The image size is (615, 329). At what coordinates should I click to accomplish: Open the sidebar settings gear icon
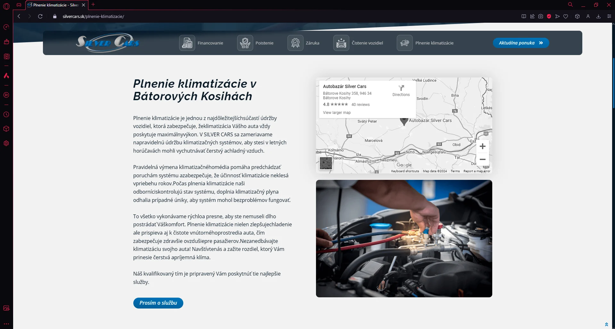pos(6,143)
